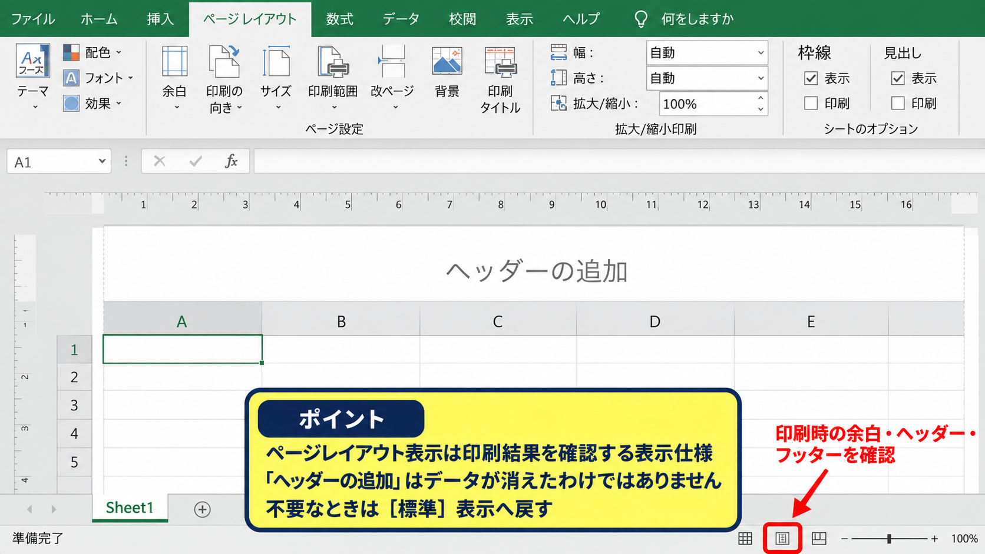Open the テーマ (Themes) gallery
This screenshot has height=554, width=985.
pyautogui.click(x=32, y=77)
